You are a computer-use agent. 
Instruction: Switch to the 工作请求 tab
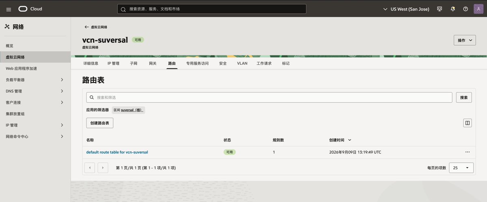pyautogui.click(x=264, y=64)
